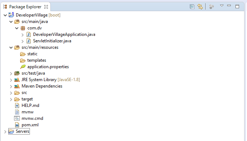This screenshot has height=141, width=247.
Task: Click the plain src folder icon
Action: 17,93
